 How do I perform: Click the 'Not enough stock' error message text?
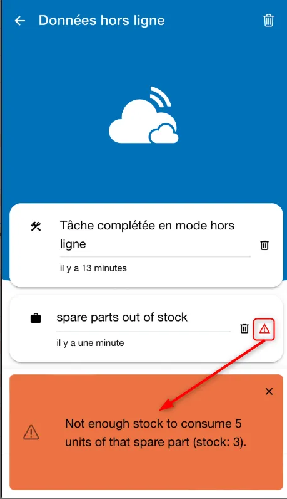(156, 433)
